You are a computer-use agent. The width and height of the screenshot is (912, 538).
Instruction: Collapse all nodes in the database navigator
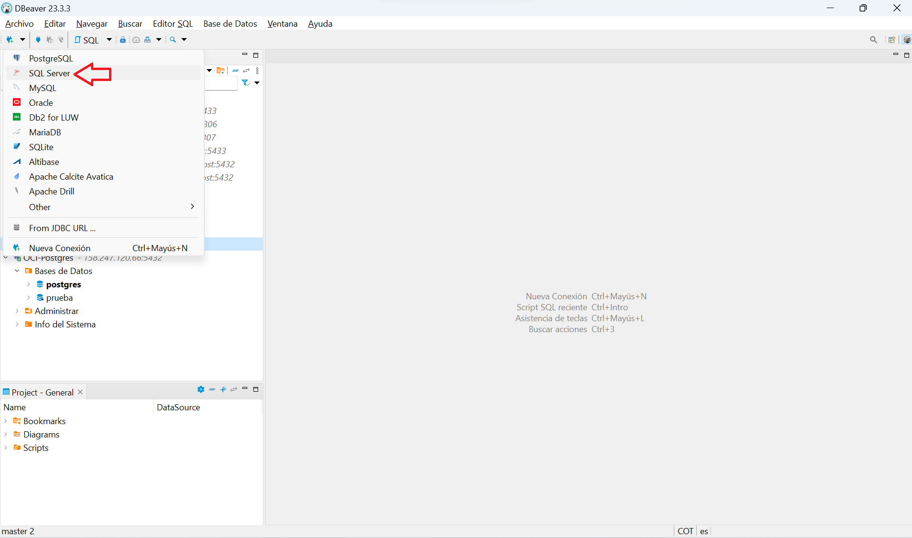click(235, 71)
